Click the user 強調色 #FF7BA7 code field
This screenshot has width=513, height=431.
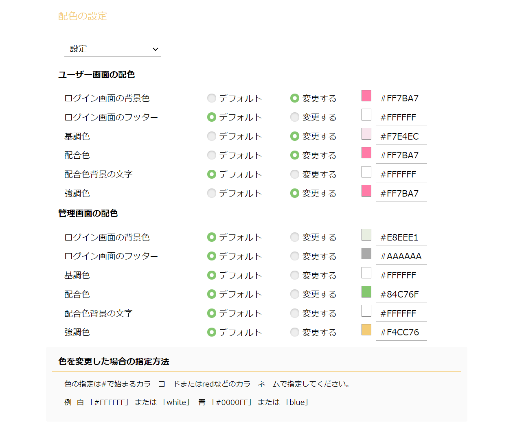[x=401, y=193]
